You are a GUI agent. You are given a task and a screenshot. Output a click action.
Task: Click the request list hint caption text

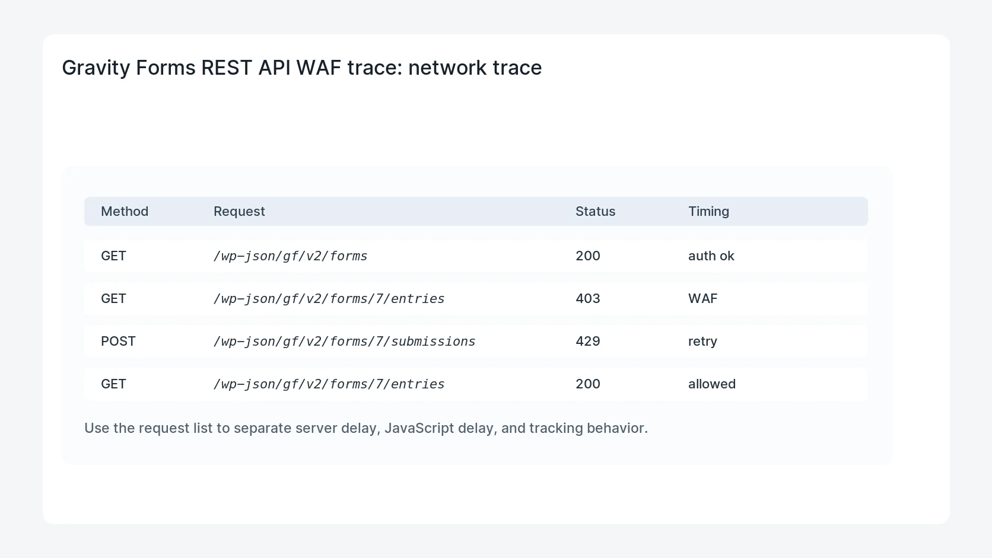coord(365,428)
